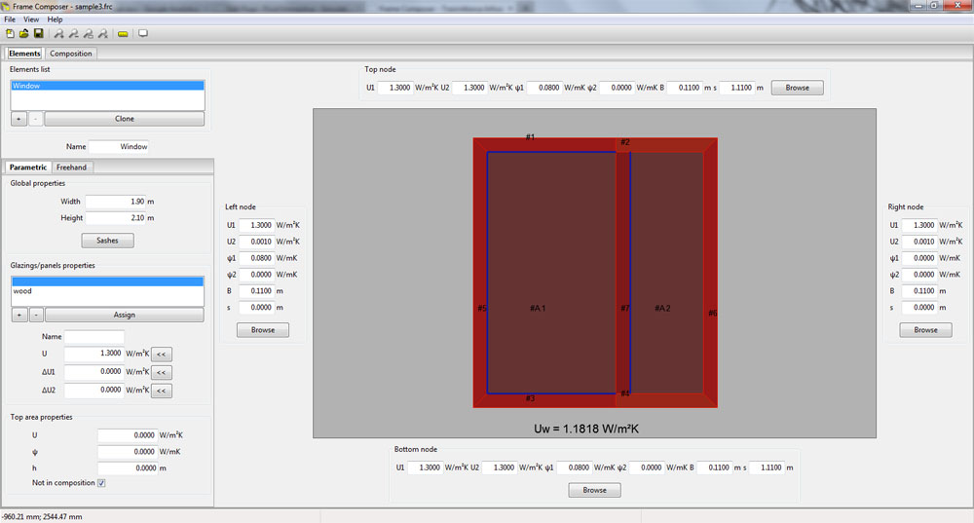Click the << button beside ΔU1 field
Screen dimensions: 974x523
coord(162,372)
